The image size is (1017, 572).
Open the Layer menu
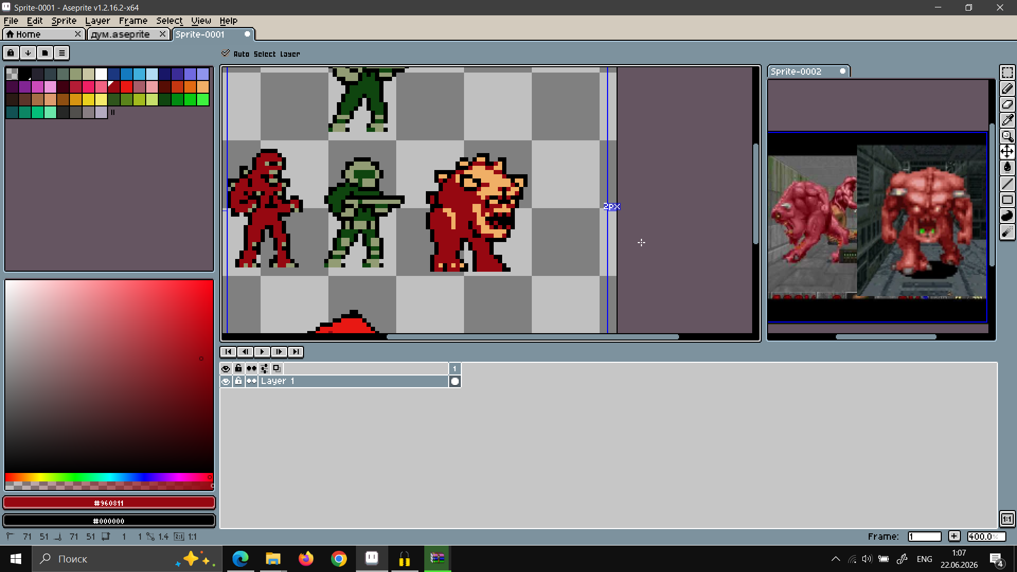(97, 21)
